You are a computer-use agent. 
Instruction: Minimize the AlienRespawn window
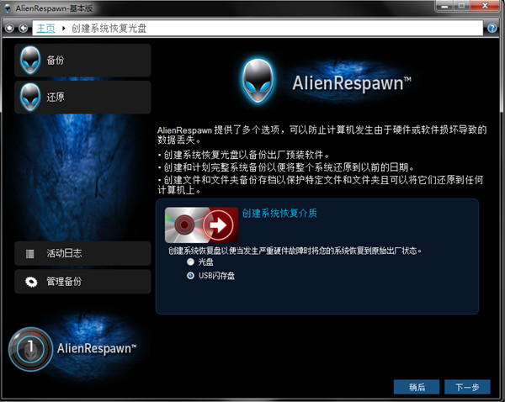444,6
